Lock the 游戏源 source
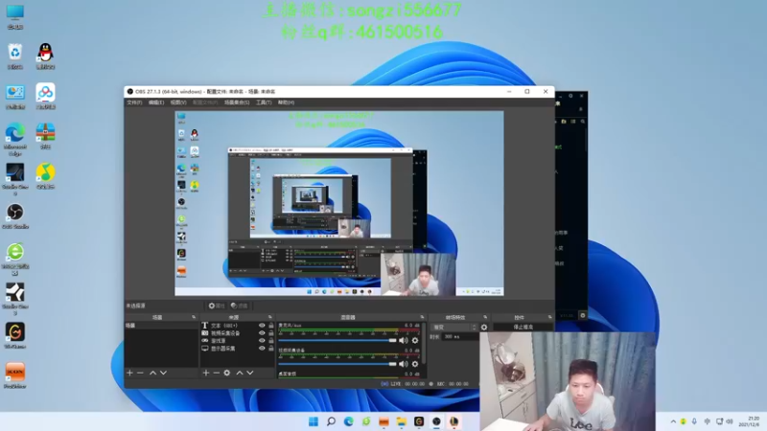 [271, 341]
